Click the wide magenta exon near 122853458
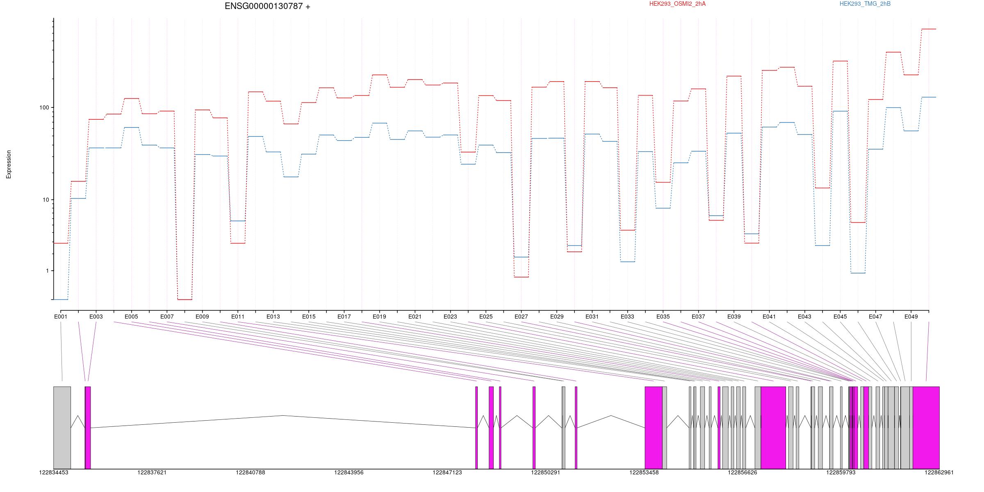Image resolution: width=984 pixels, height=492 pixels. click(x=654, y=428)
